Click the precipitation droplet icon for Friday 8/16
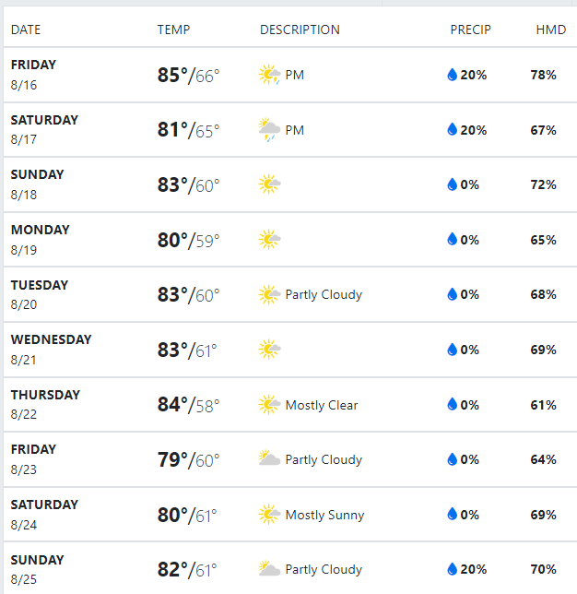 452,76
